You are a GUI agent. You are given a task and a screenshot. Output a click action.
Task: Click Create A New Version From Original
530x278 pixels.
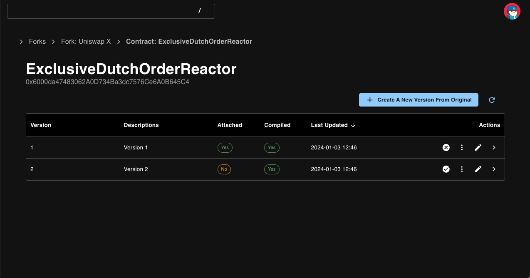pyautogui.click(x=419, y=100)
